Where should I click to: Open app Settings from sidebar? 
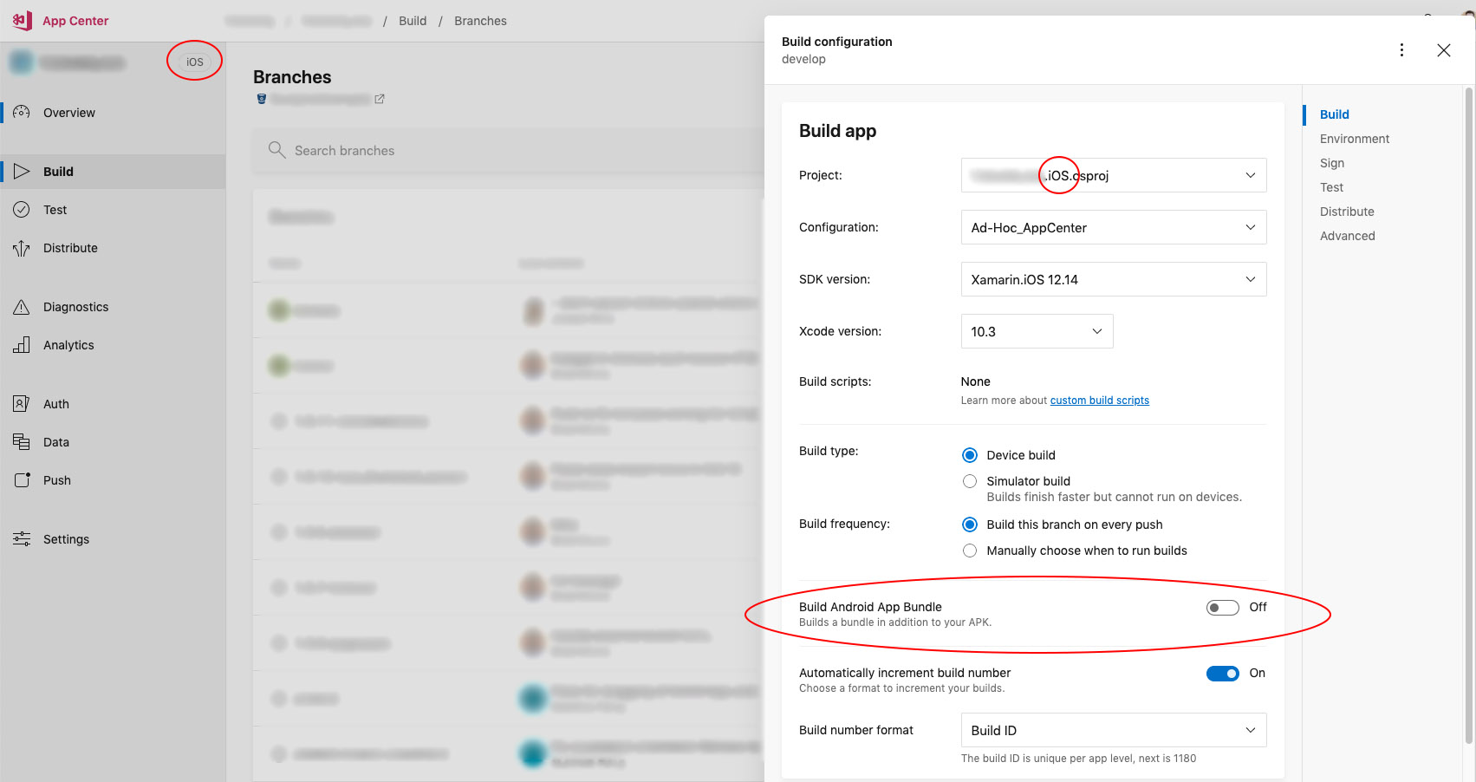[x=66, y=538]
